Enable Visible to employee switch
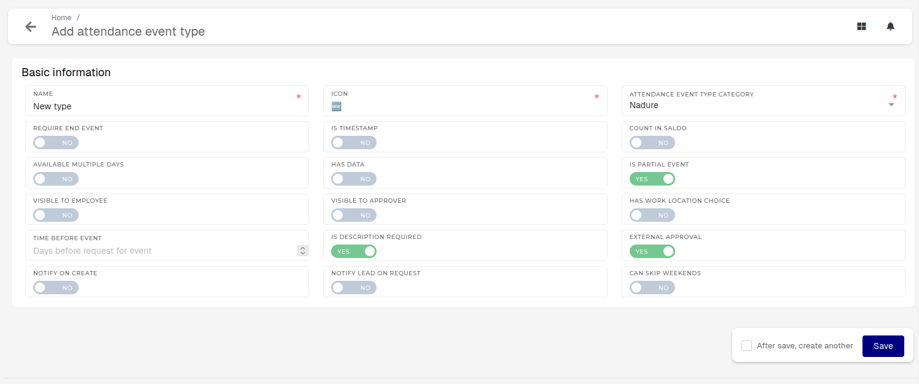The width and height of the screenshot is (919, 384). point(56,215)
